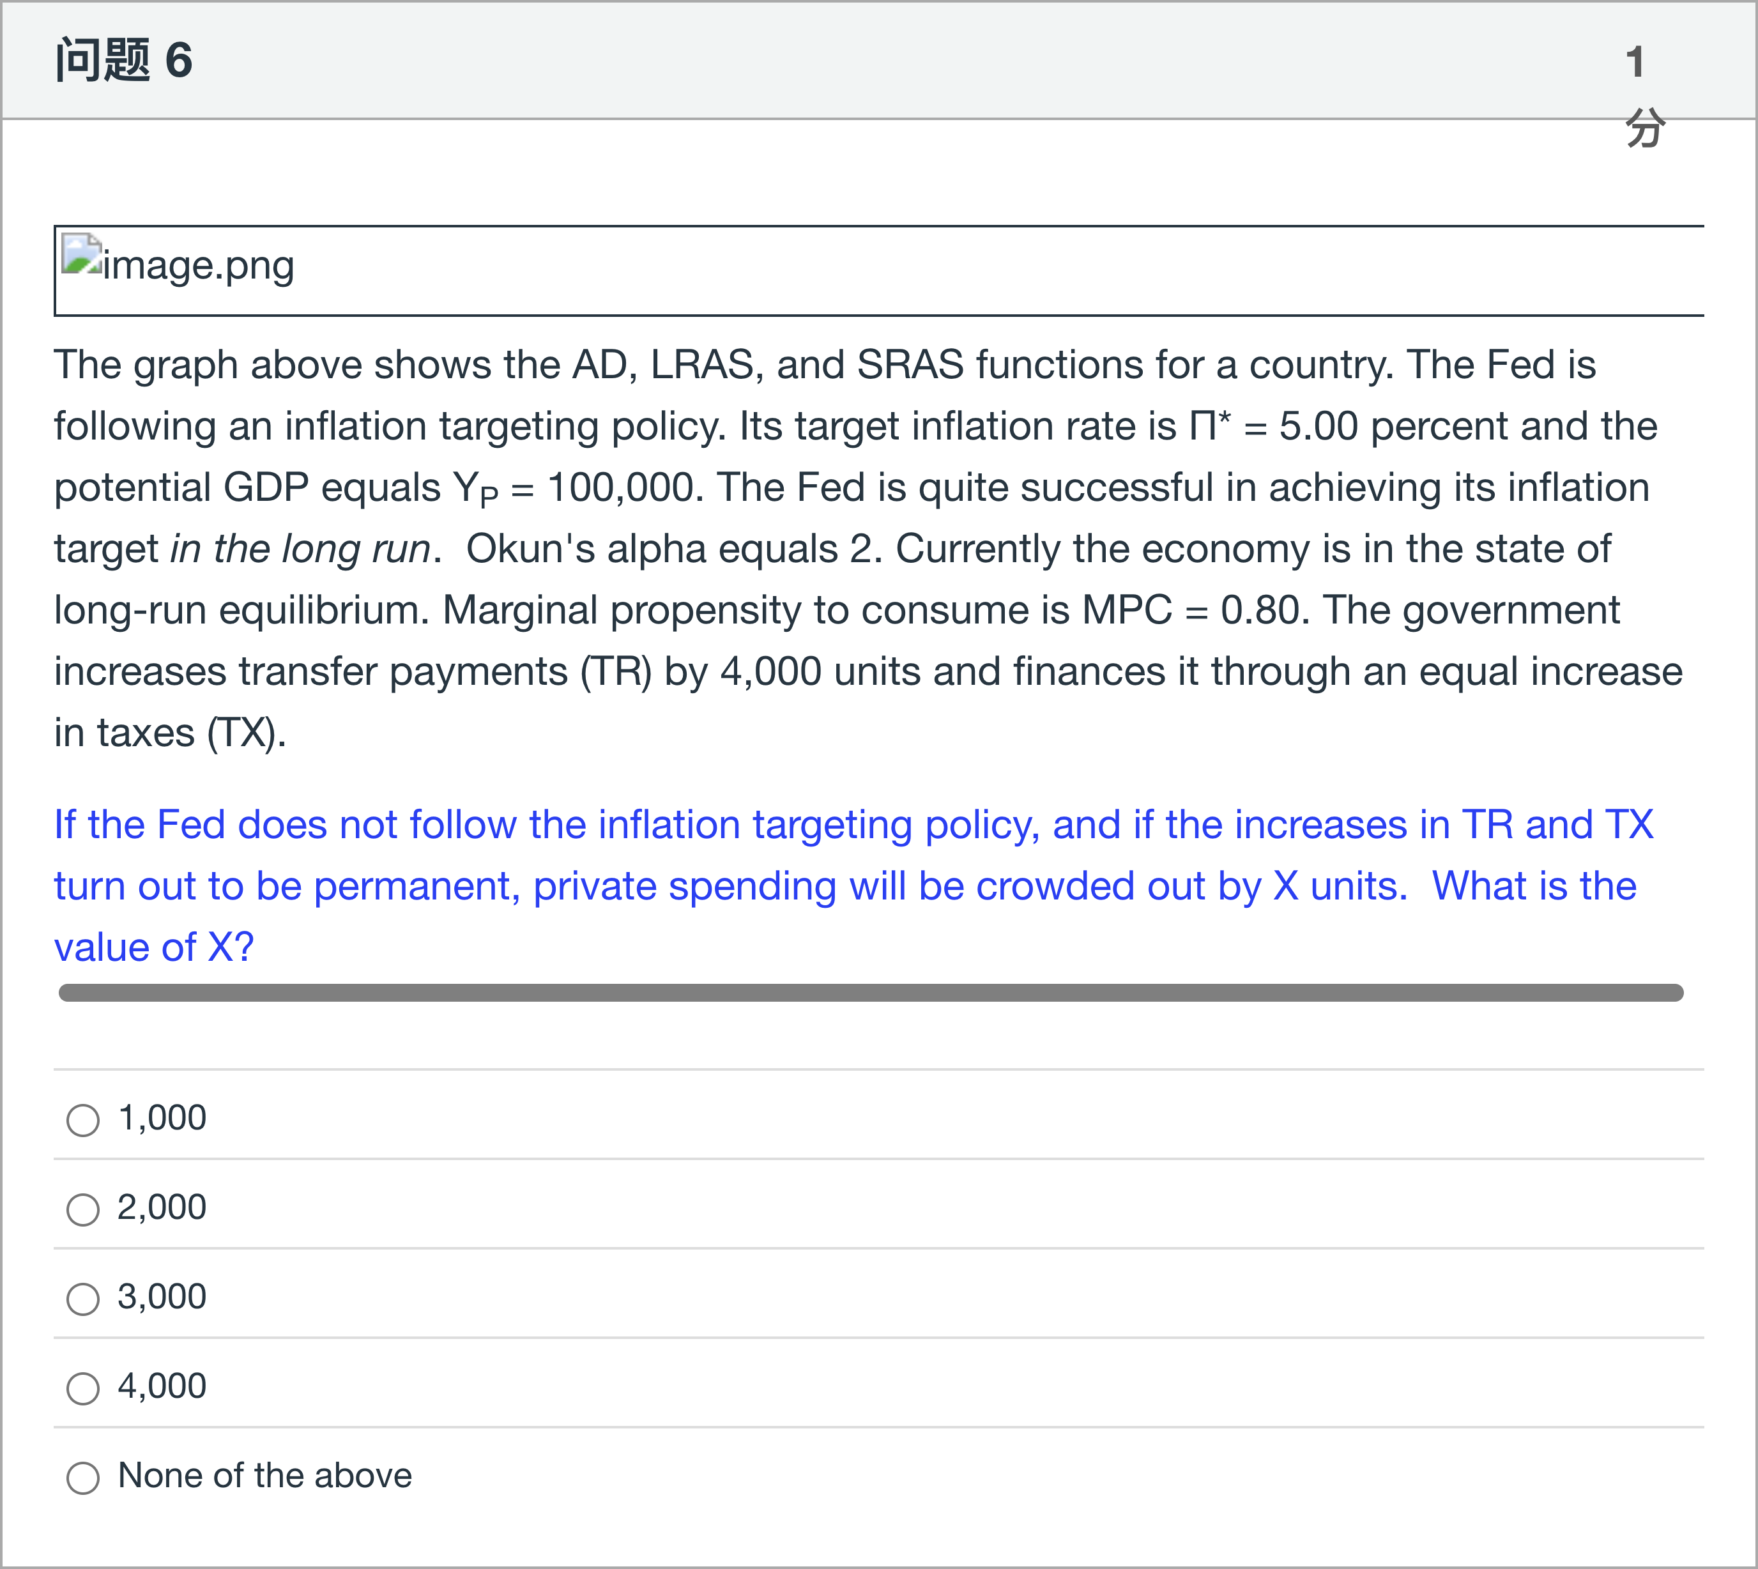Click the 问题 6 heading

click(x=124, y=60)
